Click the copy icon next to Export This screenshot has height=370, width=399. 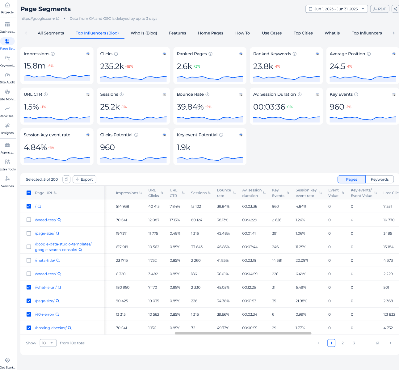tap(66, 179)
